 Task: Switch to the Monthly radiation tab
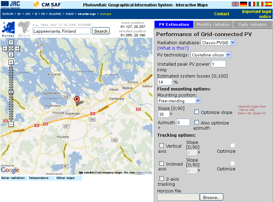[213, 24]
